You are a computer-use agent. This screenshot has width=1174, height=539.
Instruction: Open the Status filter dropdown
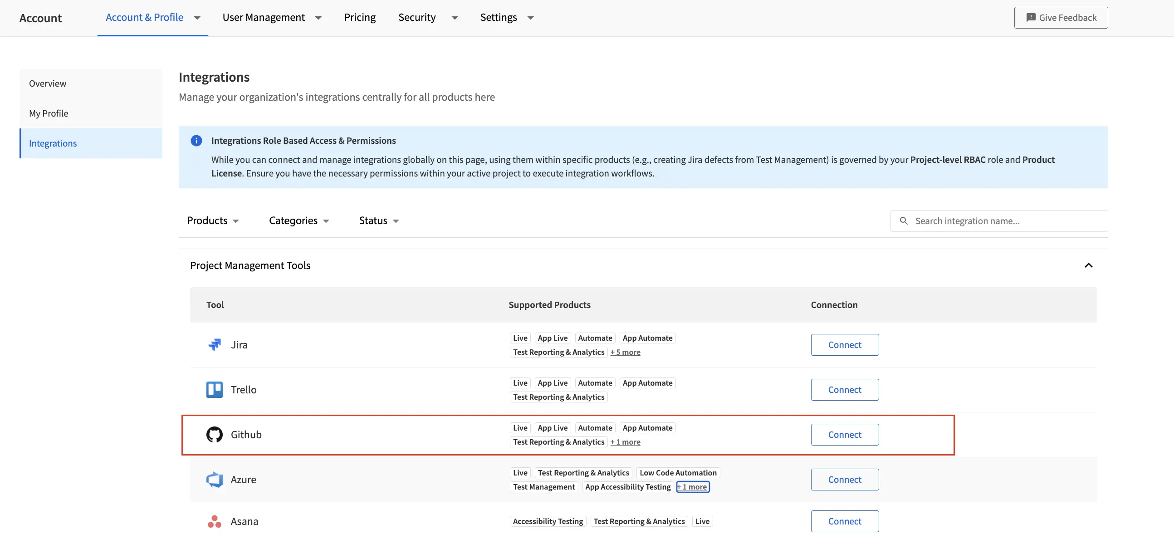tap(379, 220)
